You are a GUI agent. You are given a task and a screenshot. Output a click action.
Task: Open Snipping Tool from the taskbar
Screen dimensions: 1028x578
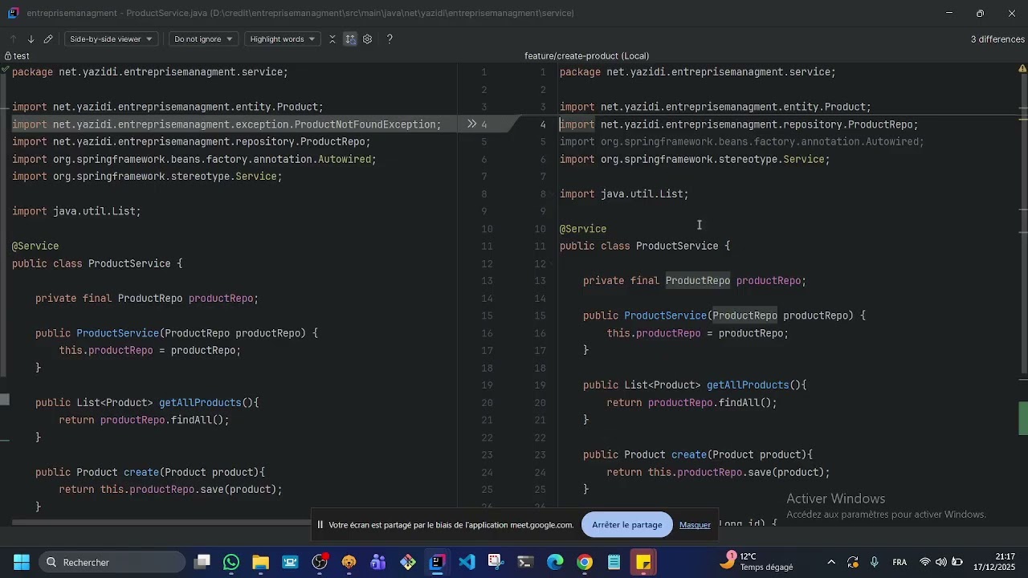point(496,562)
